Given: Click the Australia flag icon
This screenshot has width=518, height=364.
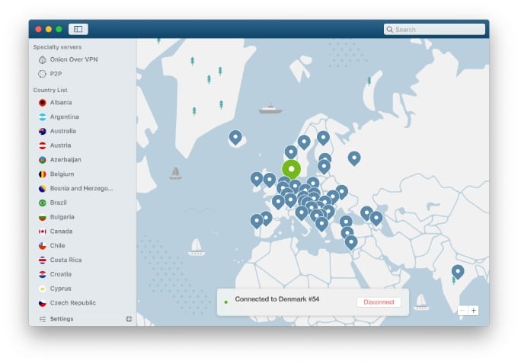Looking at the screenshot, I should pos(43,131).
